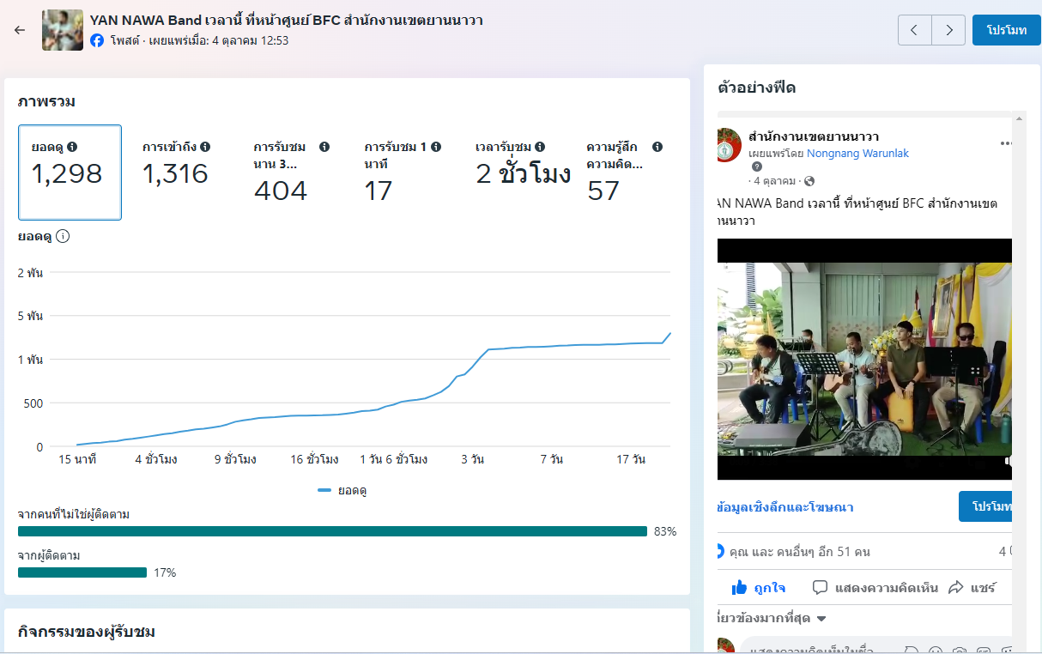Screen dimensions: 1042x654
Task: Open the ข้อมูลเชิงลึกและโฆษณา link
Action: (x=785, y=507)
